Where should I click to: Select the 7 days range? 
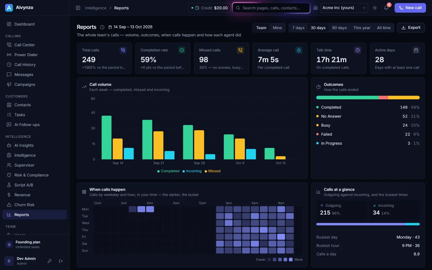tap(298, 28)
